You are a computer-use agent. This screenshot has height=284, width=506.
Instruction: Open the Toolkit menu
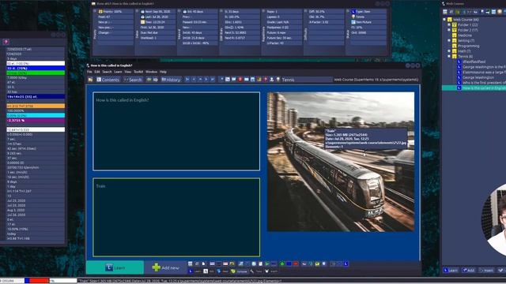[x=138, y=72]
